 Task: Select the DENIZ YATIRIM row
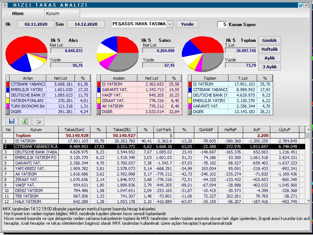pyautogui.click(x=154, y=191)
